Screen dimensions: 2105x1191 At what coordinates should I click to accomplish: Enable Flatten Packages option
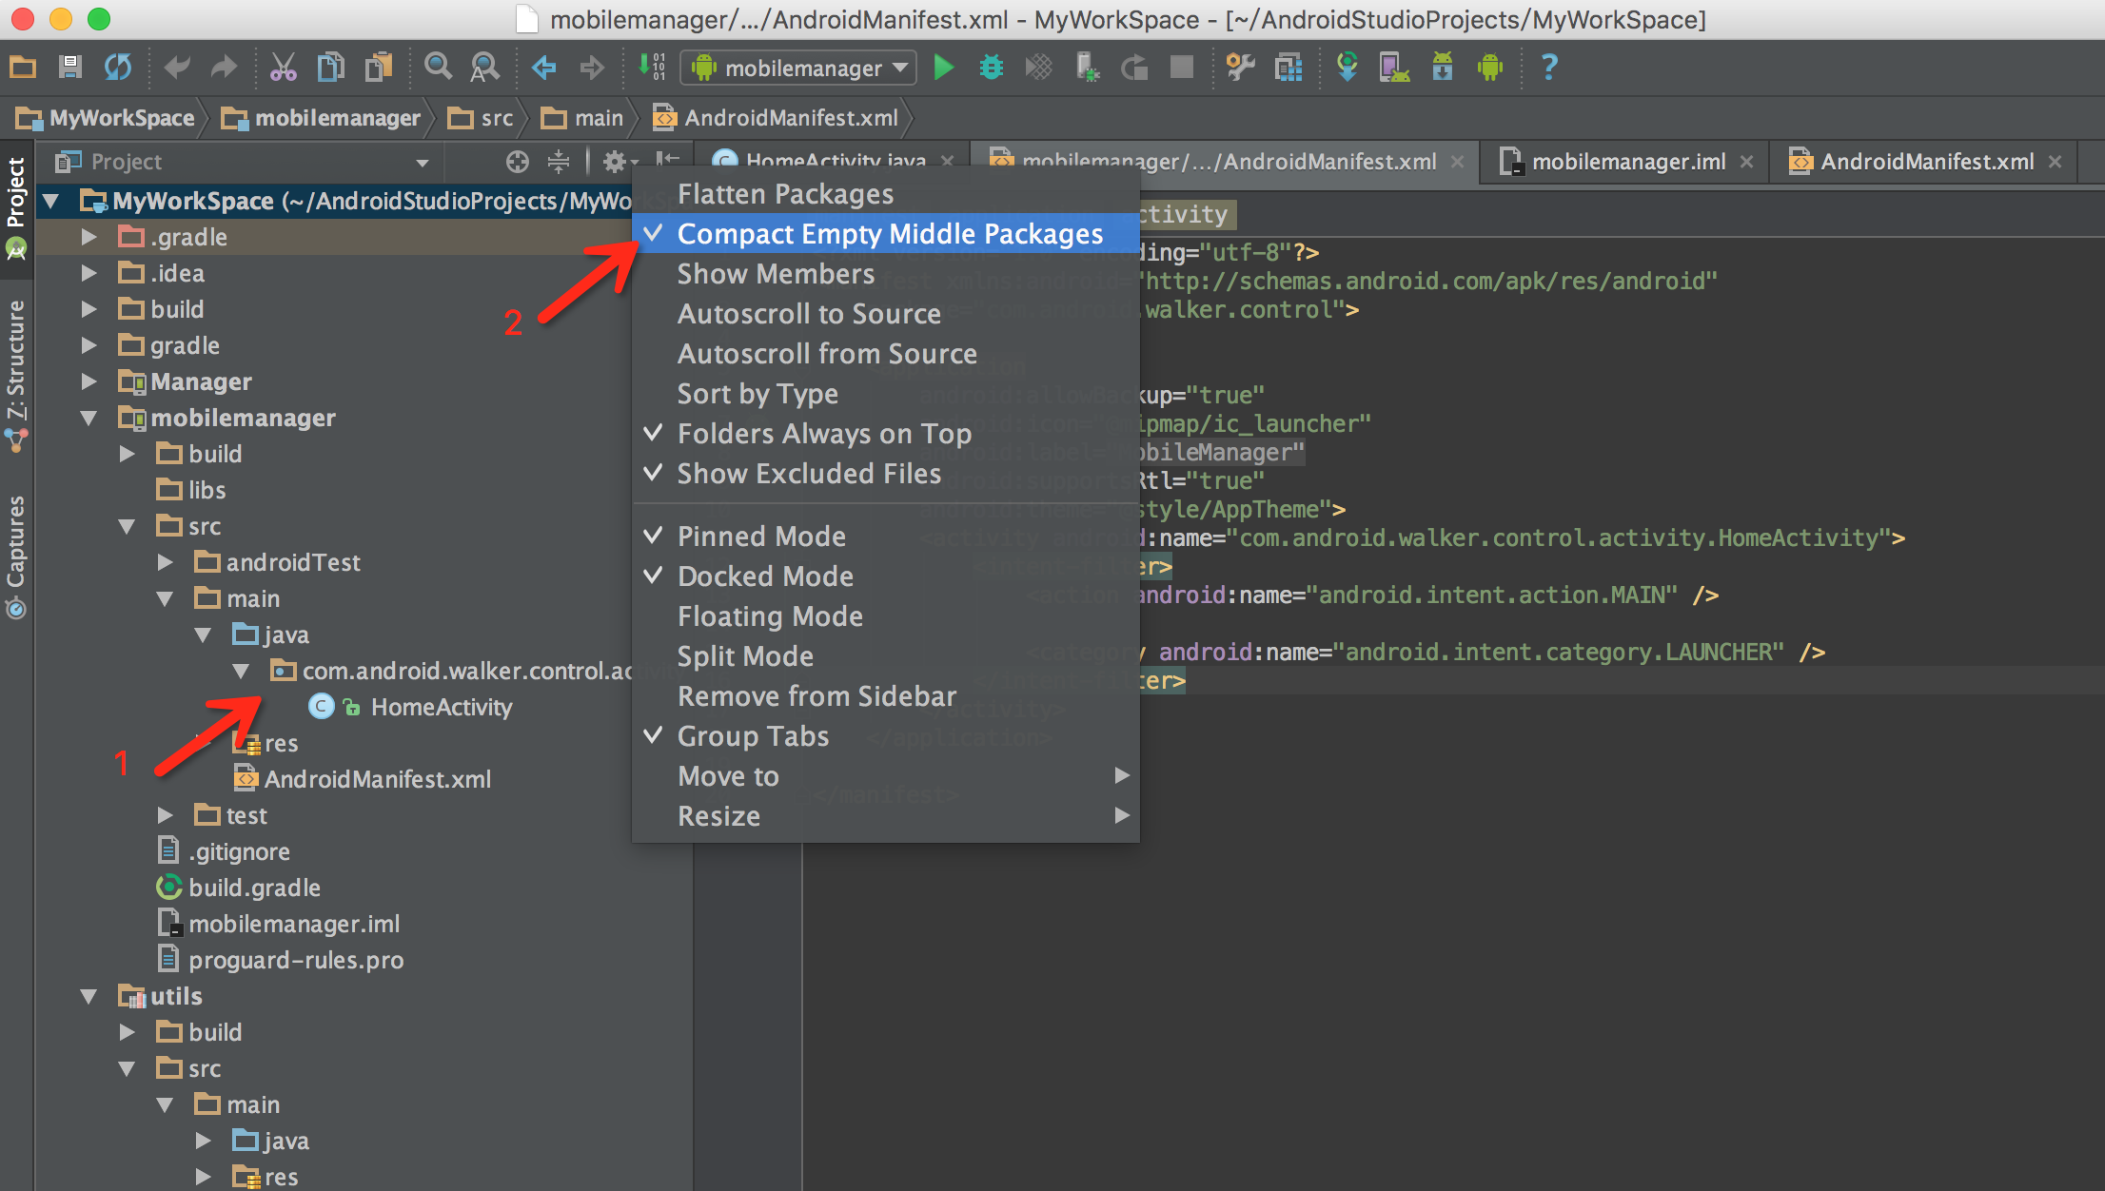click(x=885, y=194)
